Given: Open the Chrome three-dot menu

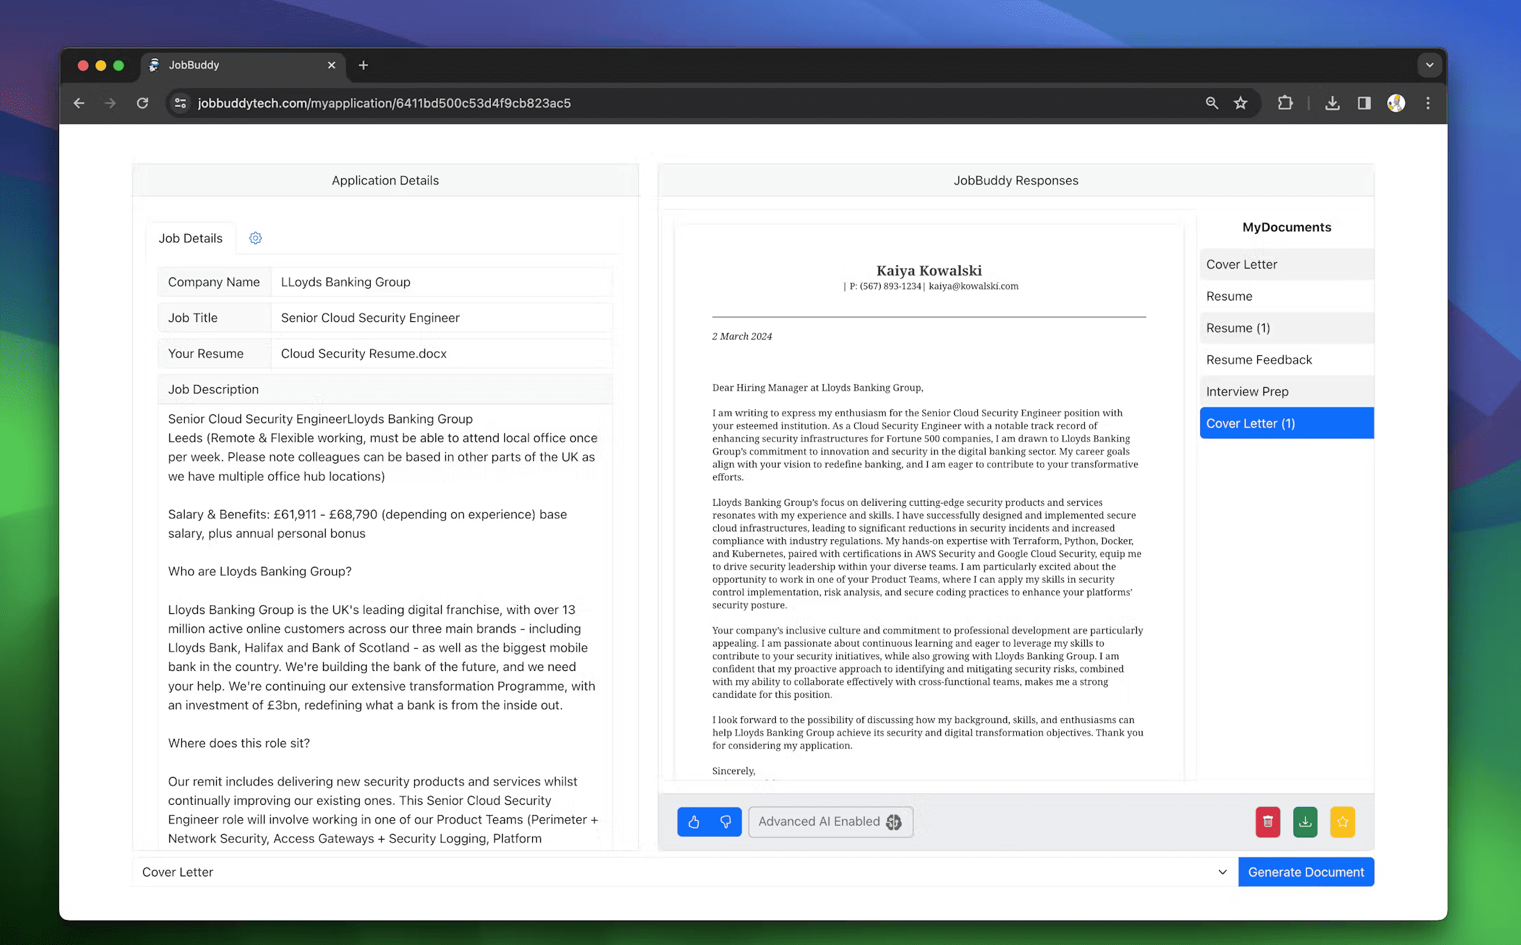Looking at the screenshot, I should point(1428,103).
